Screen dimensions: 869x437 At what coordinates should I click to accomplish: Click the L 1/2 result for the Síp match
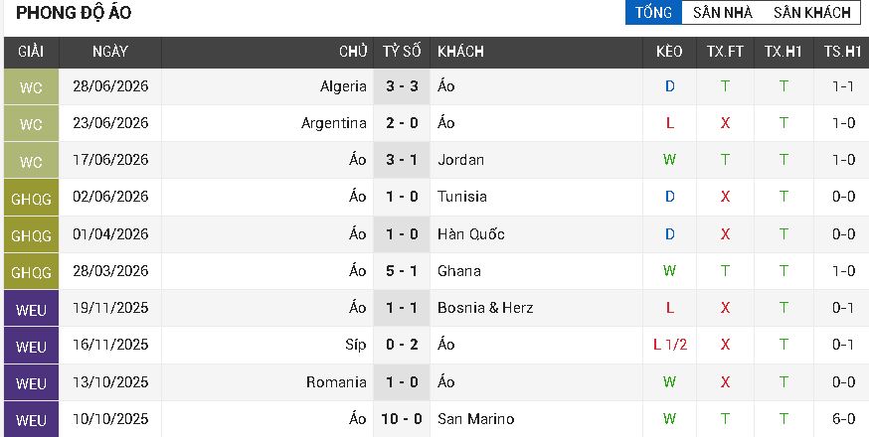[x=669, y=345]
